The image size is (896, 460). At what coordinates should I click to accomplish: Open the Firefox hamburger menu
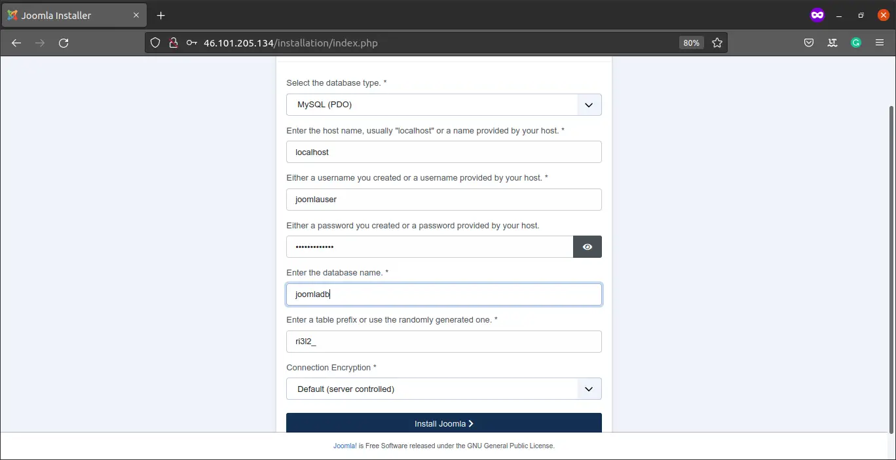pyautogui.click(x=879, y=43)
